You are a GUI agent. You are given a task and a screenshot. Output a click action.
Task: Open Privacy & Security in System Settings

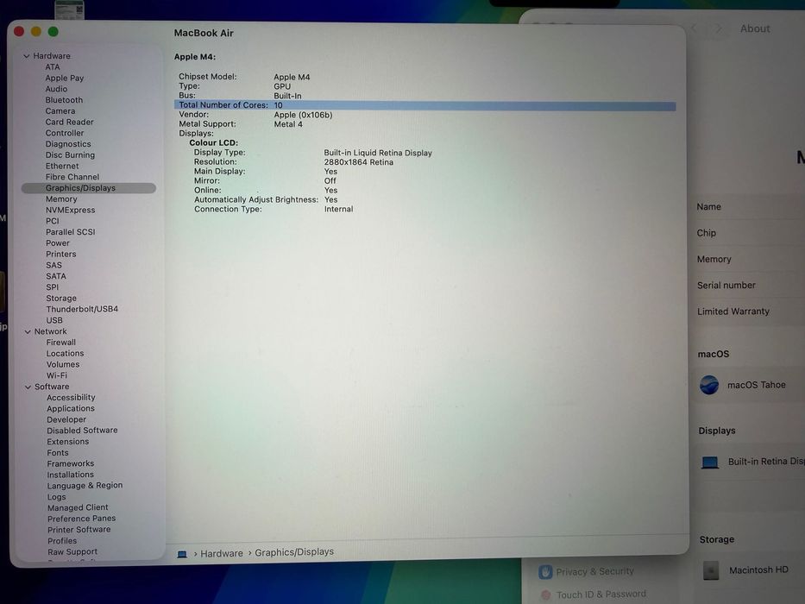pos(587,571)
